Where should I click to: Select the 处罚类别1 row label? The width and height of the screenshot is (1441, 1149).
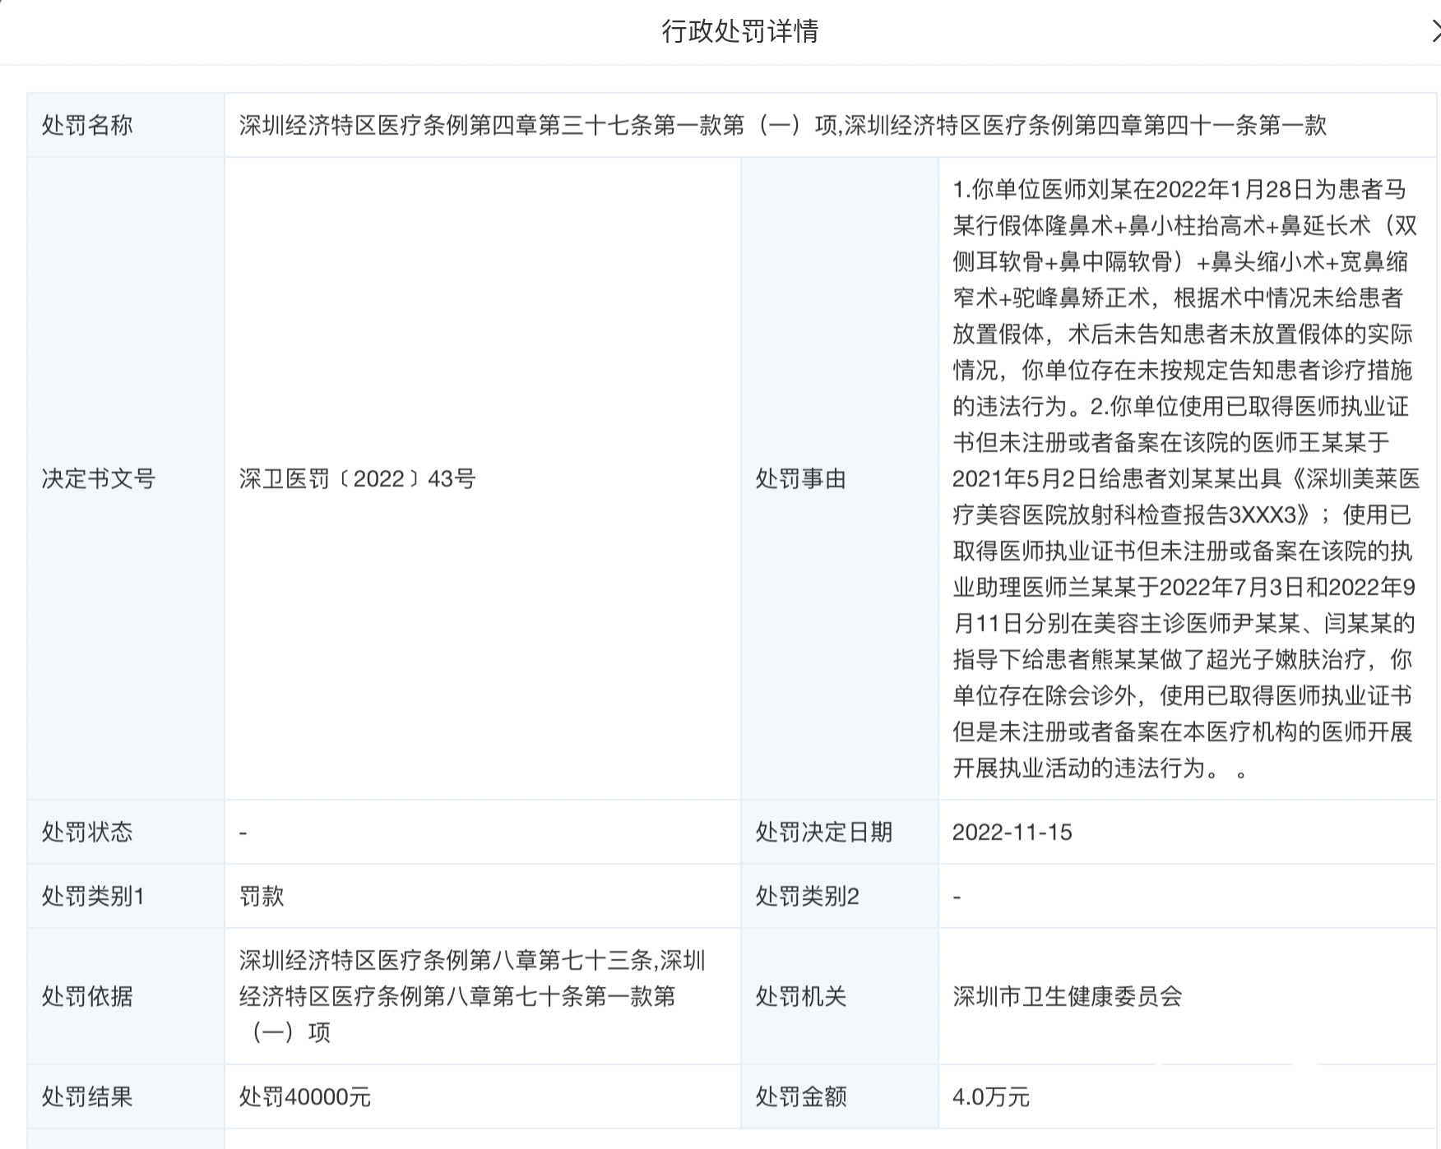[95, 898]
